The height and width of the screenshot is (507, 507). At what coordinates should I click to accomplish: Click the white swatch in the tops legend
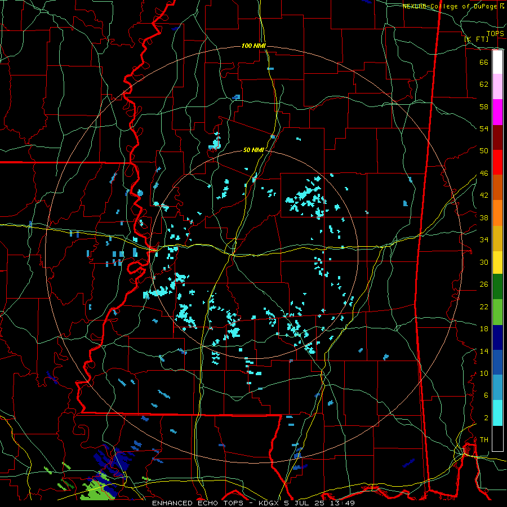[x=497, y=62]
